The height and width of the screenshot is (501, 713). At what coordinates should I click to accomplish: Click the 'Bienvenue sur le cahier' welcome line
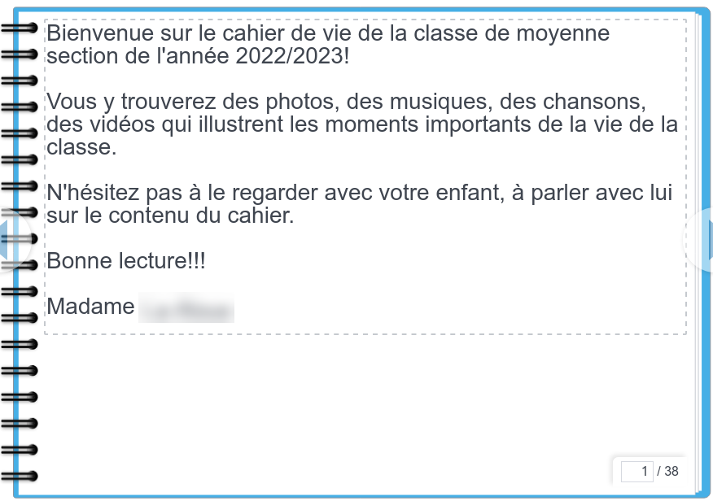[328, 35]
